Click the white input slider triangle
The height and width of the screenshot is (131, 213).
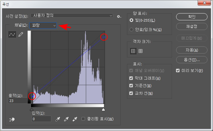pos(103,109)
